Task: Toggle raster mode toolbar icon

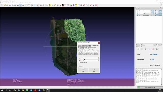Action: 23,5
